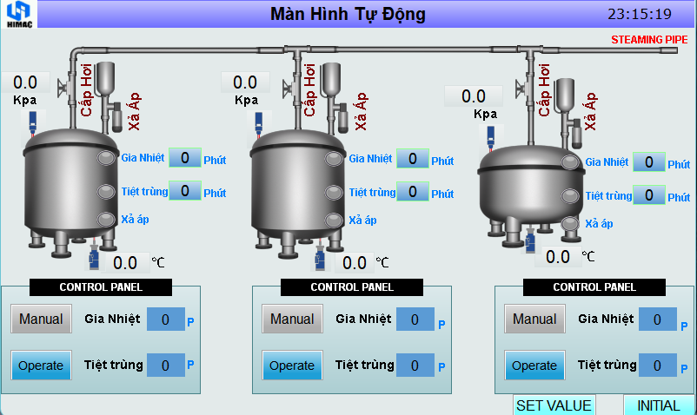Click the INITIAL button

coord(659,405)
